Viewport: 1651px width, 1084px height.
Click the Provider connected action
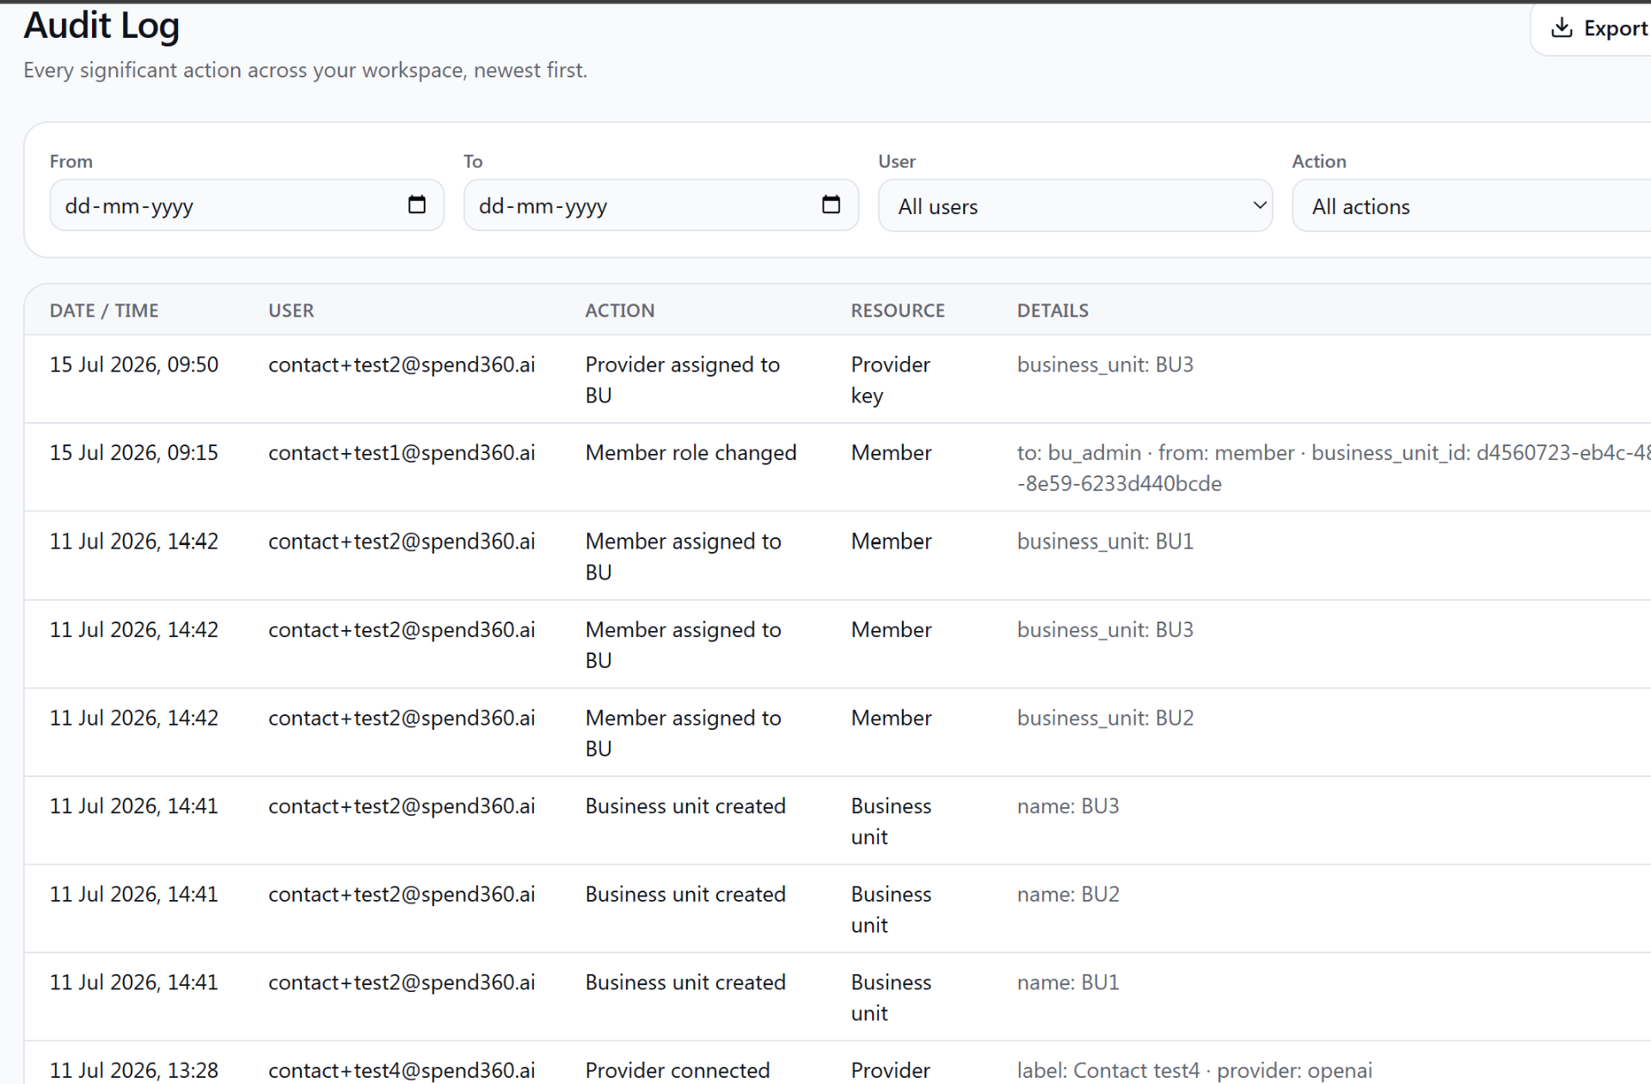[678, 1070]
